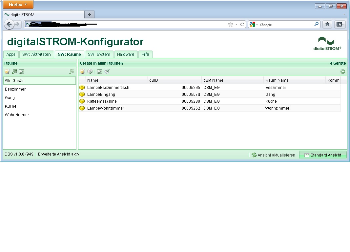This screenshot has width=350, height=252.
Task: Sort by the dSID column header
Action: [174, 80]
